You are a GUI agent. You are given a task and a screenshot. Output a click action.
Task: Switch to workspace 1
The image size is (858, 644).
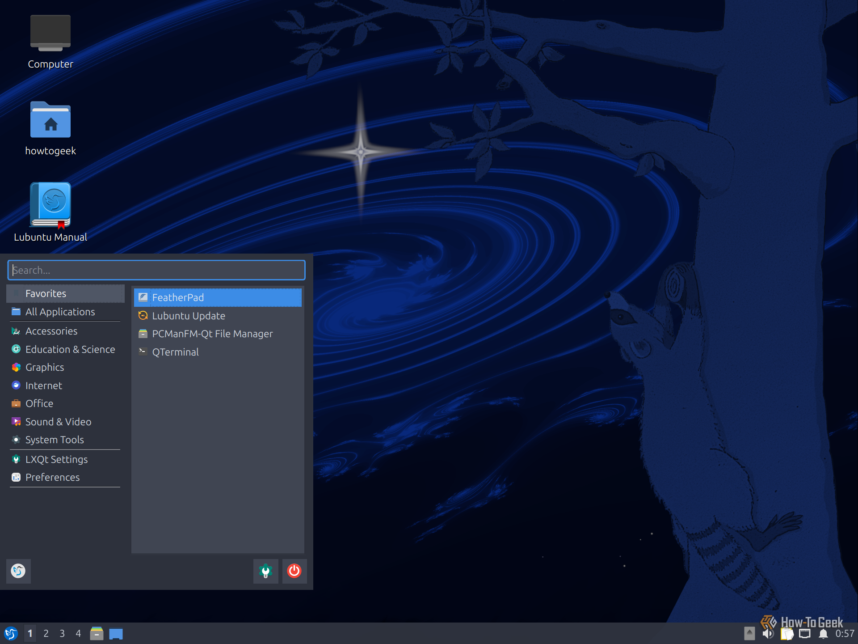point(30,633)
